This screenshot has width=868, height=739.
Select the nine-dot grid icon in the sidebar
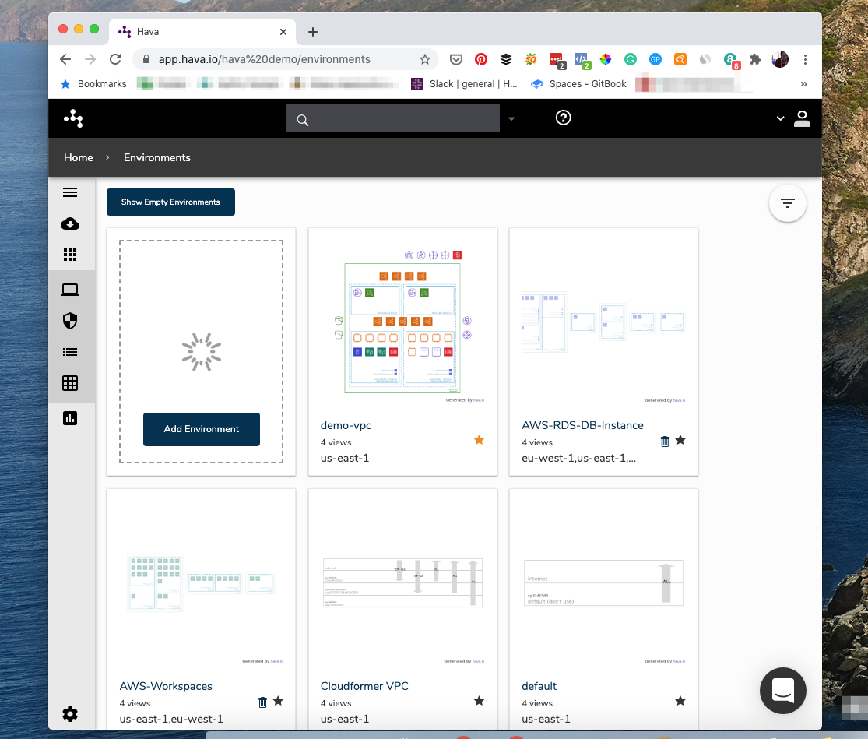pyautogui.click(x=70, y=255)
